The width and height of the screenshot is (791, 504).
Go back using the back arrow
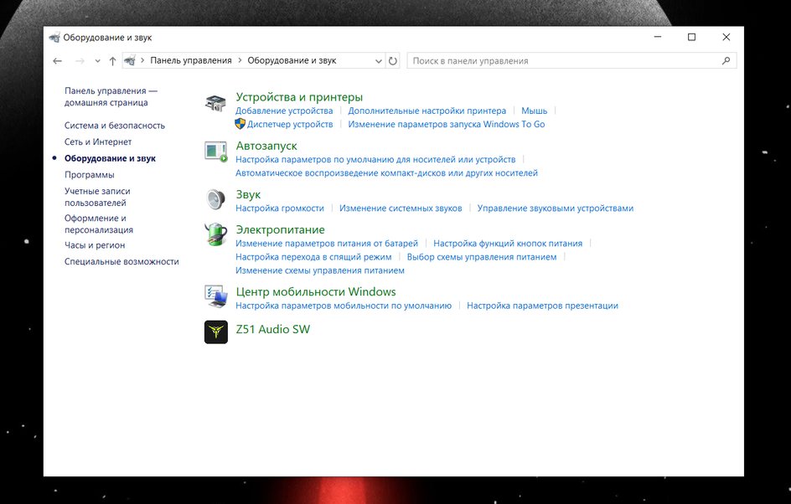coord(57,61)
